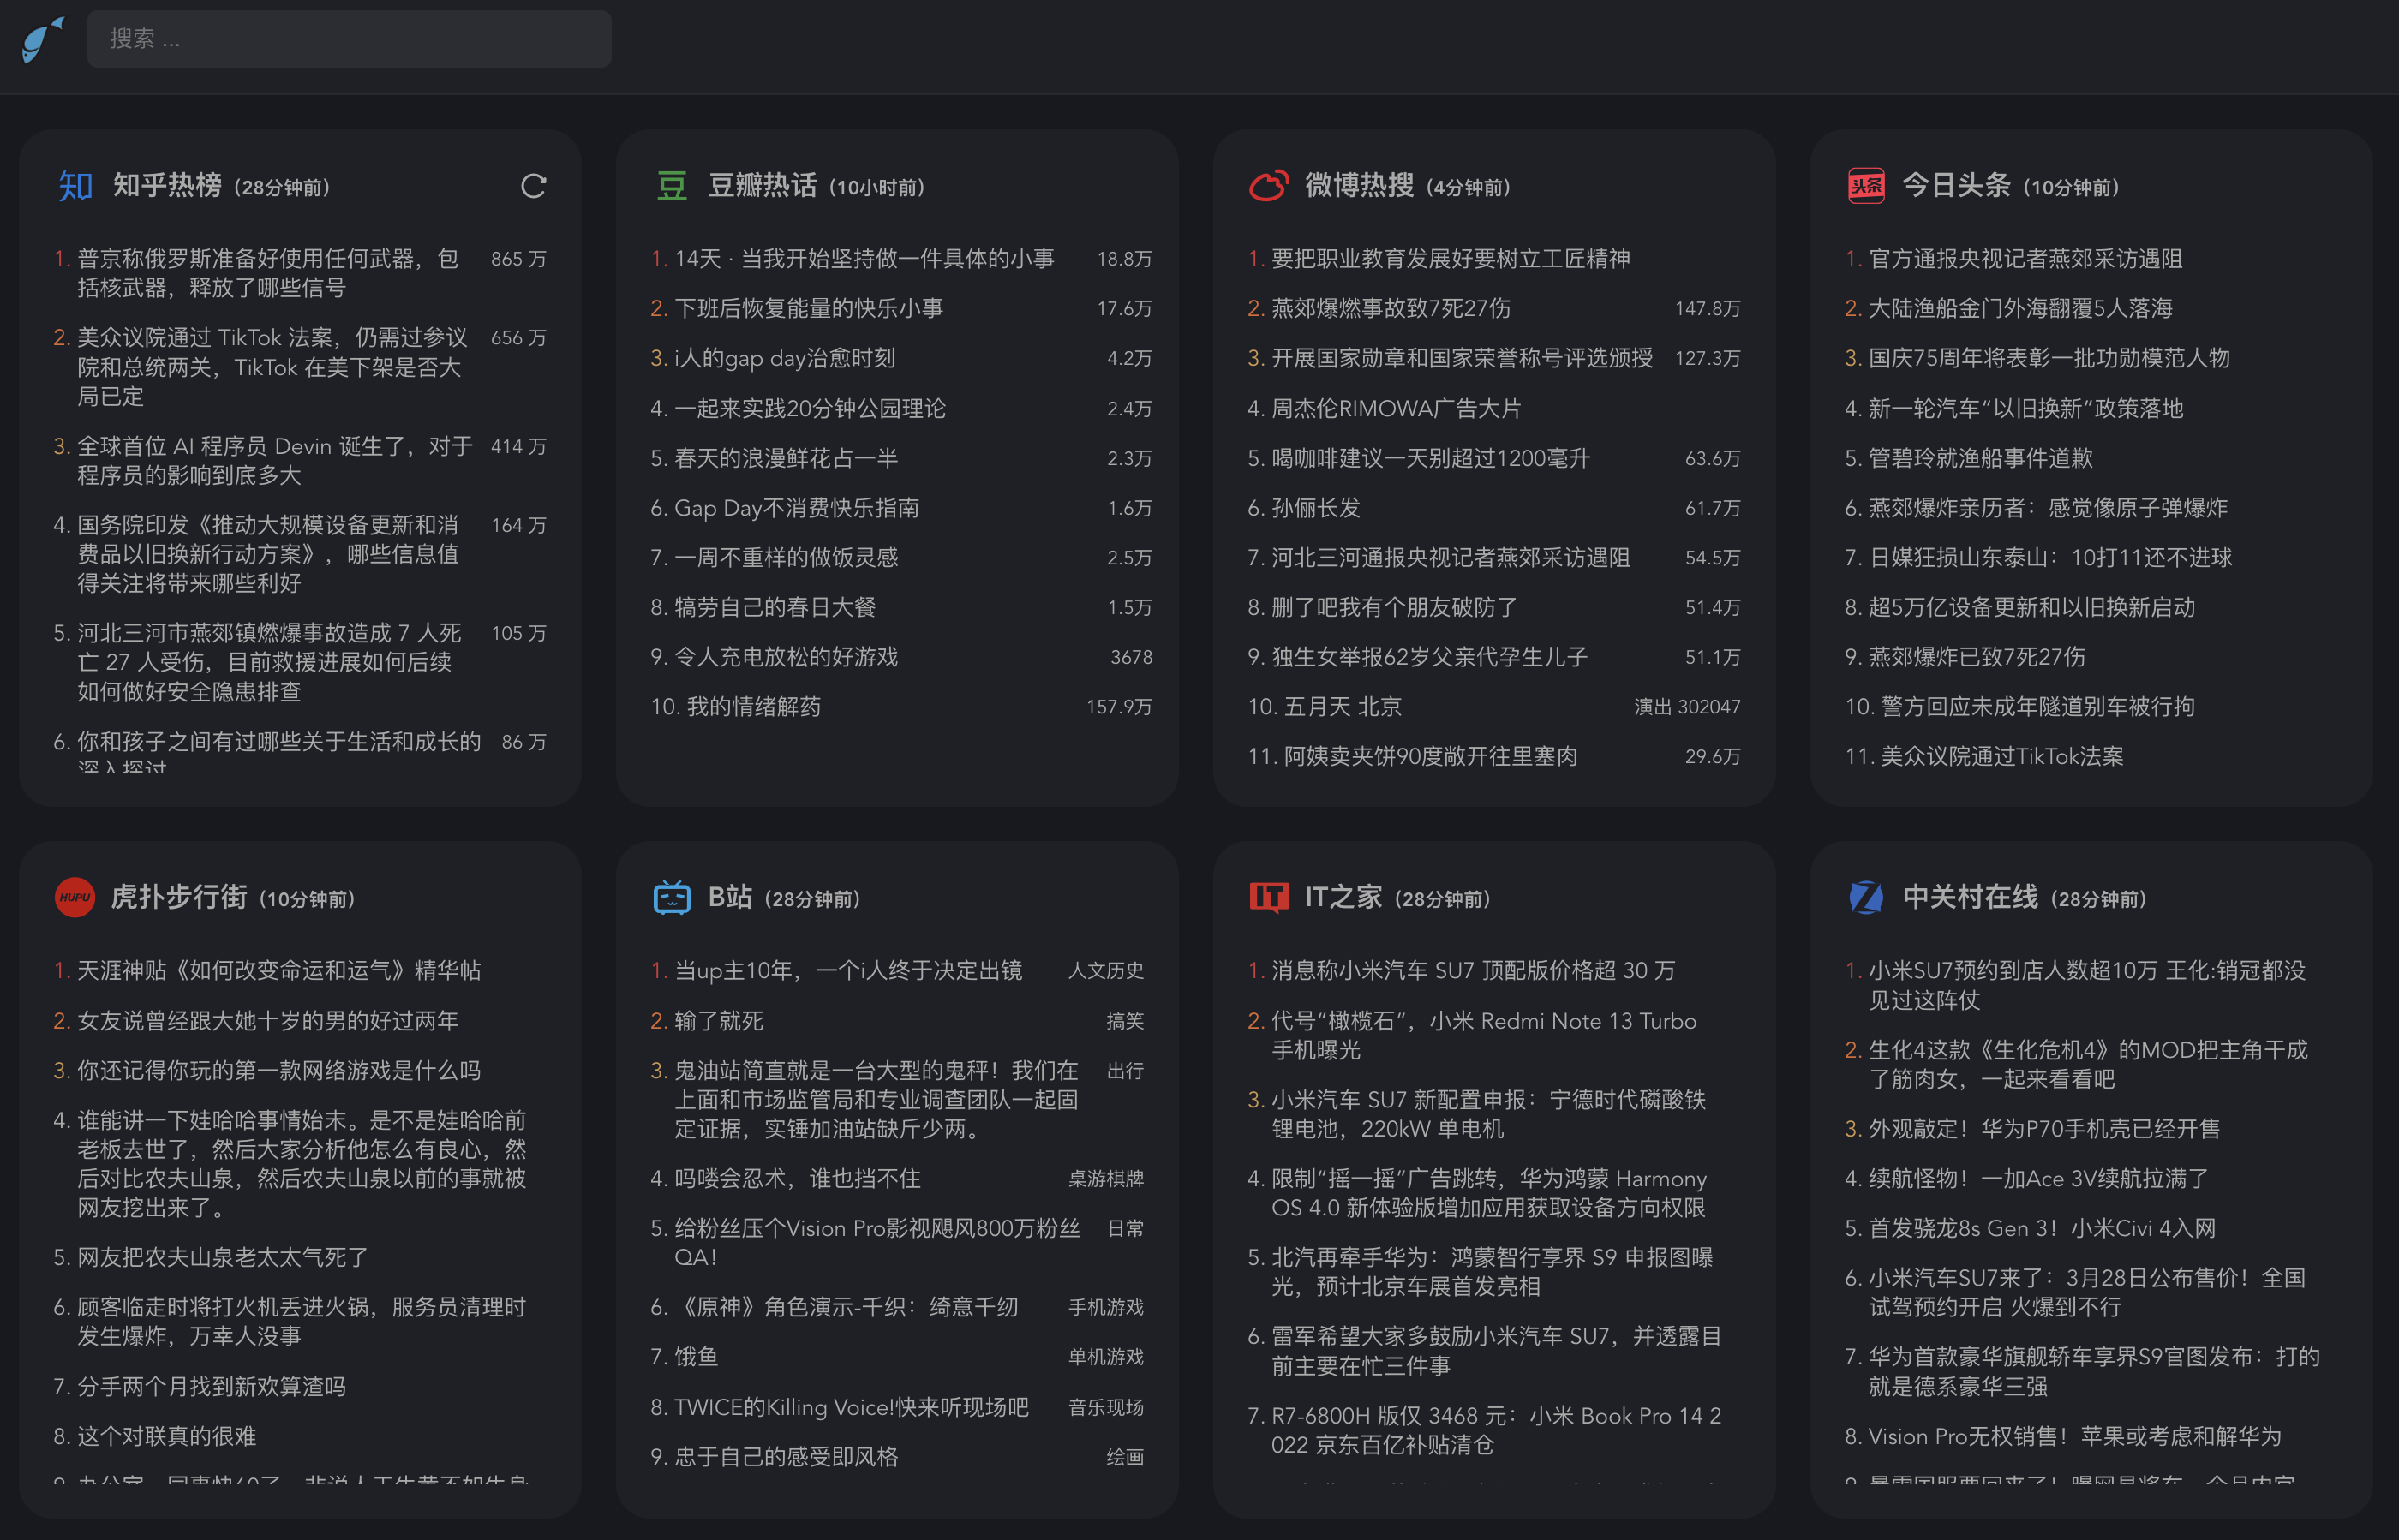Open the 今日头条 card title

click(x=1956, y=186)
